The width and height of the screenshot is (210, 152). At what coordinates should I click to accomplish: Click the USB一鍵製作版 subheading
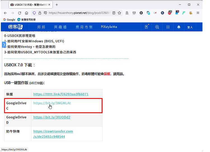[25, 83]
